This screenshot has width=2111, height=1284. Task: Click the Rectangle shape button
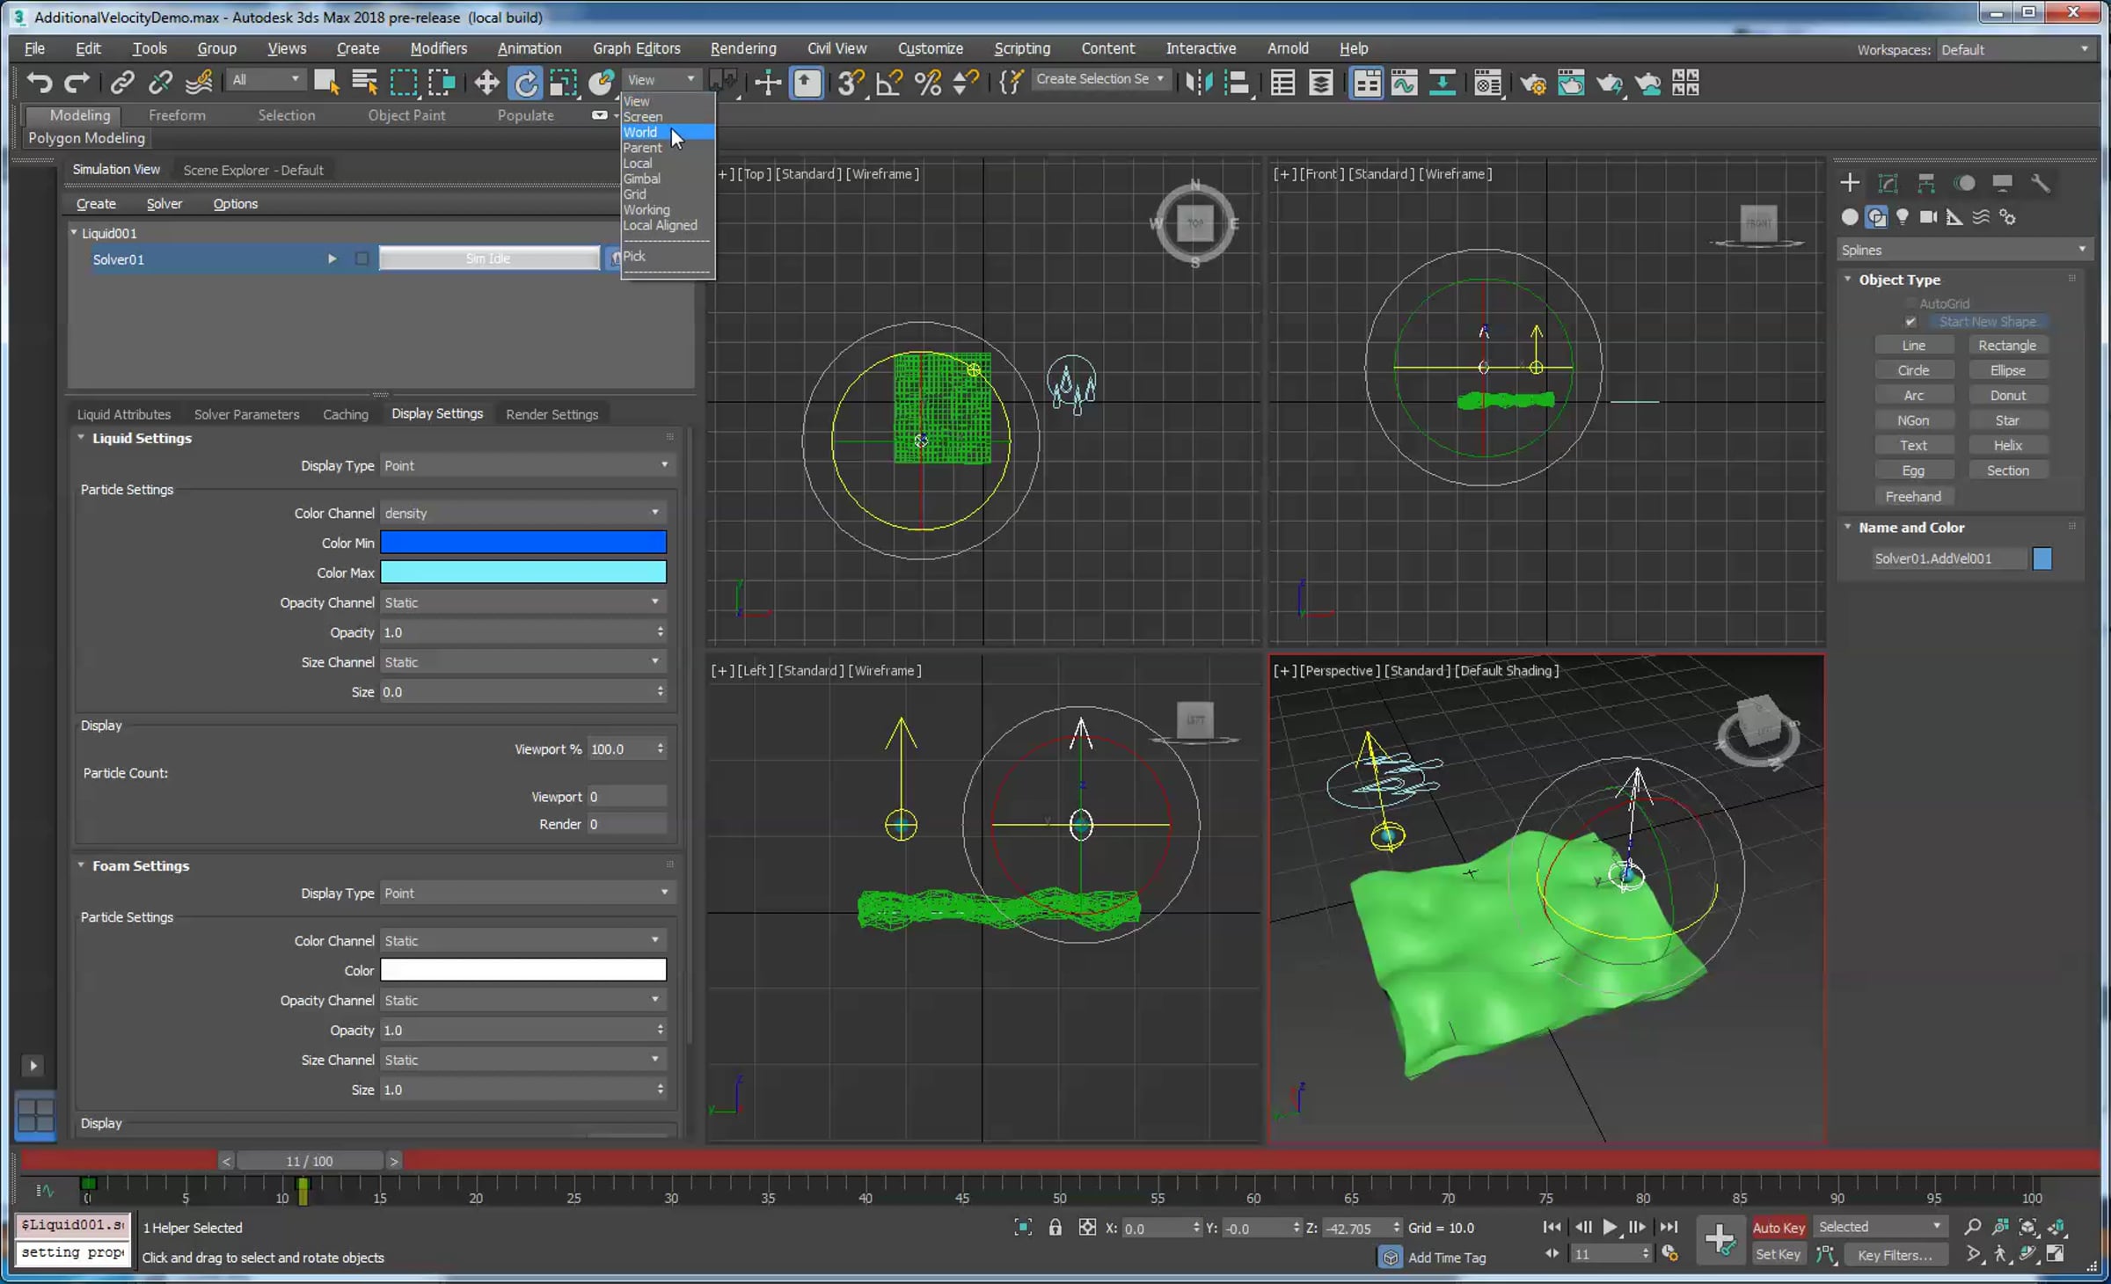tap(2007, 346)
